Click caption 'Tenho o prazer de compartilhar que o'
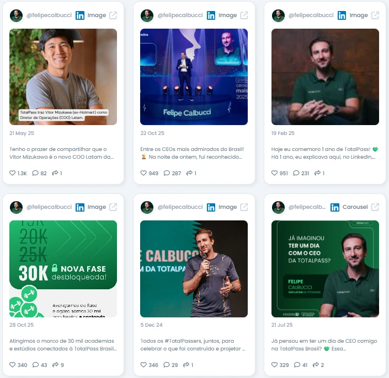389x378 pixels. point(58,149)
